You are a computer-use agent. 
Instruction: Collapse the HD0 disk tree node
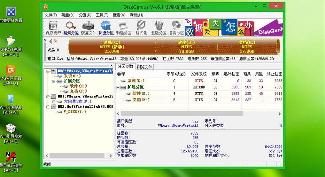pos(48,71)
